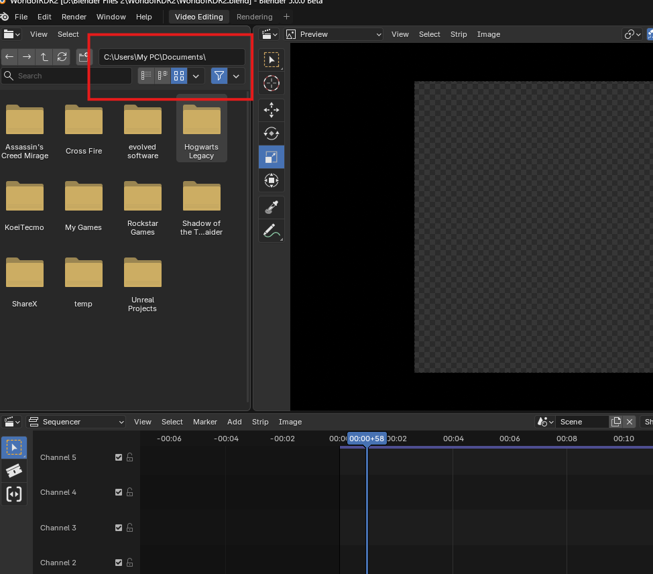Uncheck the Channel 3 mute checkbox
Screen dimensions: 653x574
[119, 528]
